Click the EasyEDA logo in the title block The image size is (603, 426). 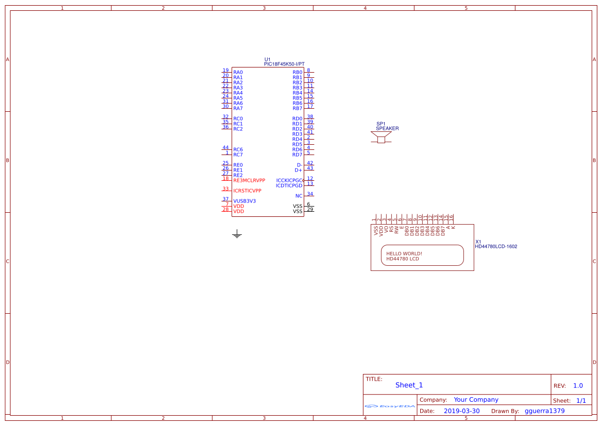[389, 406]
